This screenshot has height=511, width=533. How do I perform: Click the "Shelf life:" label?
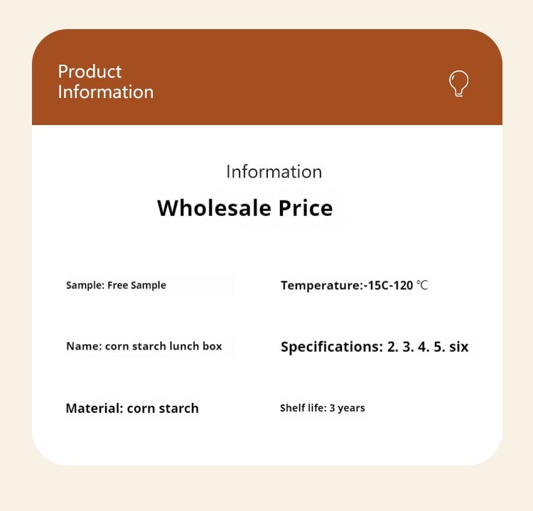tap(303, 408)
